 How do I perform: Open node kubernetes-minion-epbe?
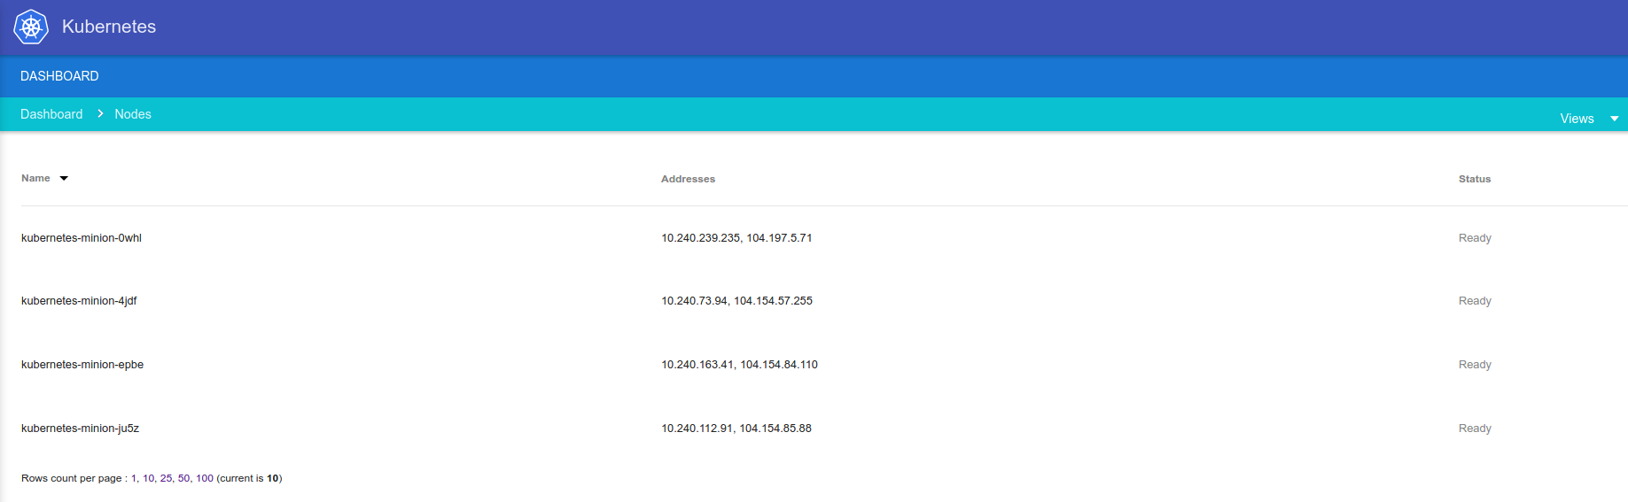pyautogui.click(x=82, y=365)
